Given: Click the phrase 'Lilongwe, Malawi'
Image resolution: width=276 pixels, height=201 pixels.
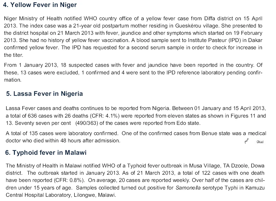Looking at the screenshot, I should [94, 195].
